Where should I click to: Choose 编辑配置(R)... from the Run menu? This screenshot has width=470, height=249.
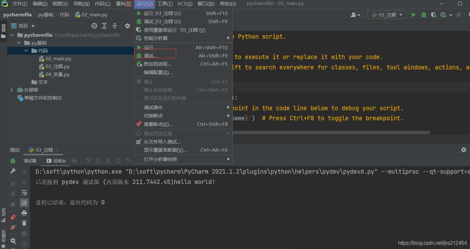[x=158, y=72]
